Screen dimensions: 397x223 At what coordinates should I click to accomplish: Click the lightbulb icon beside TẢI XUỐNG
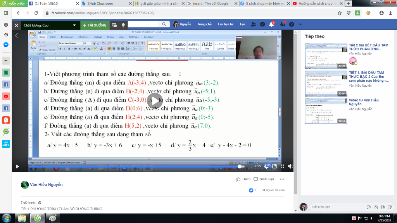click(123, 25)
